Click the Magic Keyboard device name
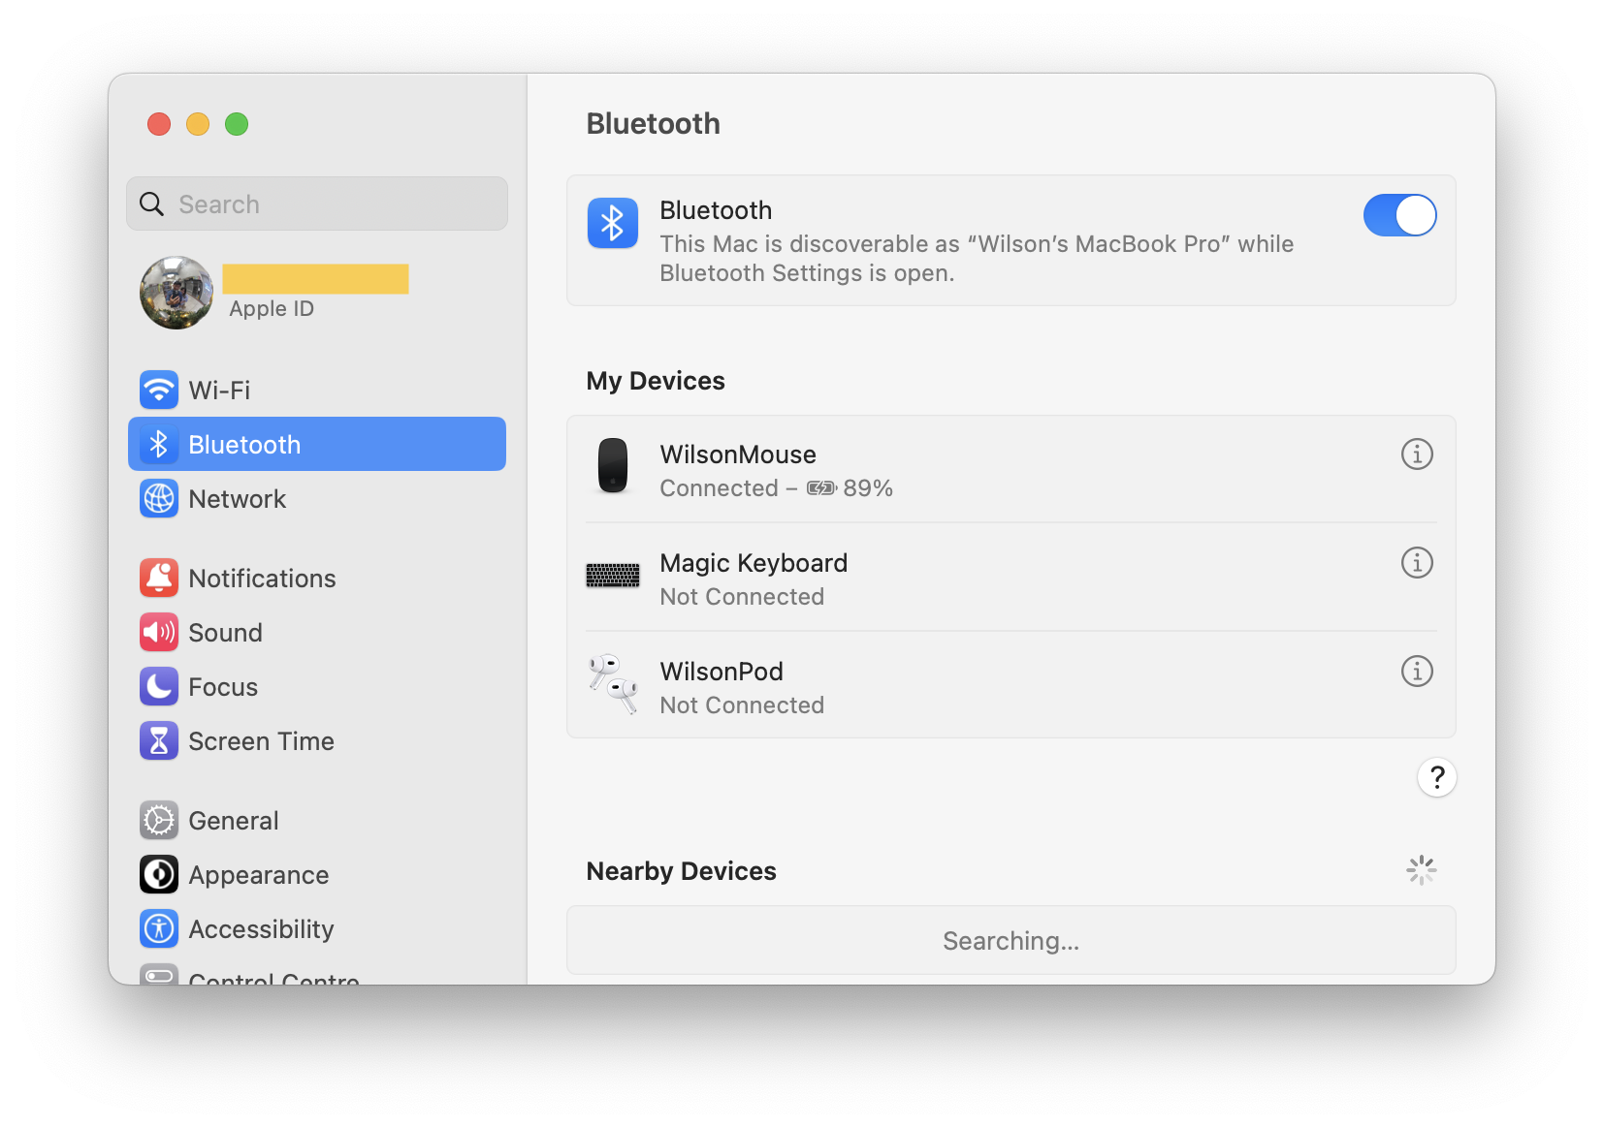Viewport: 1604px width, 1128px height. (754, 563)
